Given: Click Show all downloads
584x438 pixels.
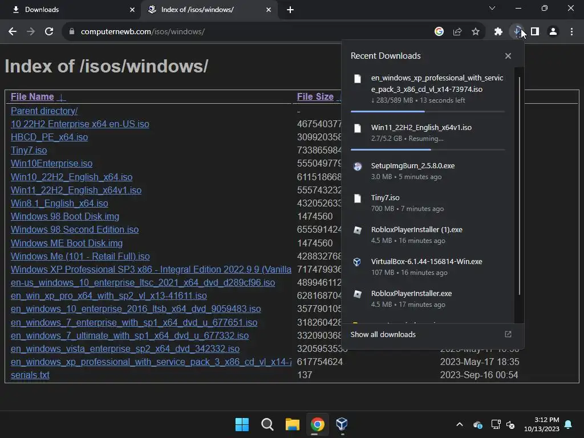Looking at the screenshot, I should click(383, 334).
